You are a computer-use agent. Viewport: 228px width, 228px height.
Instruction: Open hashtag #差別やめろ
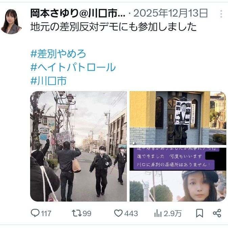[x=58, y=54]
